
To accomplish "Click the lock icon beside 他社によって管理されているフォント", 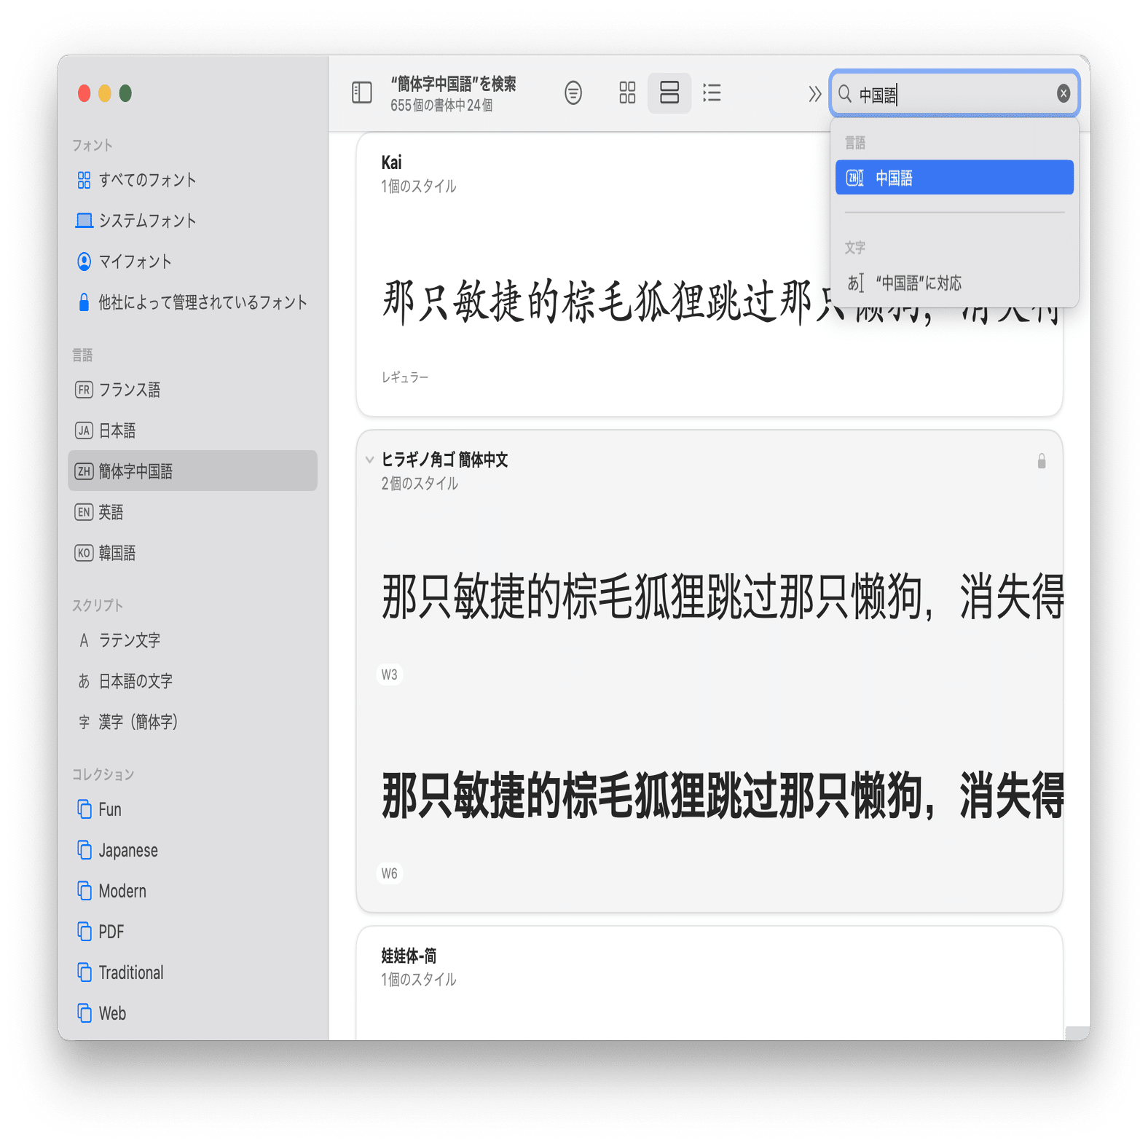I will pyautogui.click(x=84, y=302).
